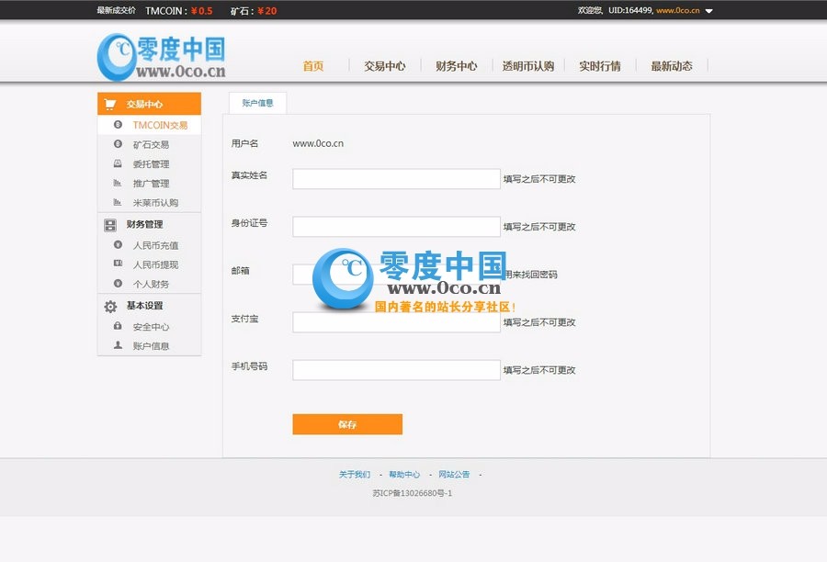Click the icon next to 人民币提现

point(117,264)
